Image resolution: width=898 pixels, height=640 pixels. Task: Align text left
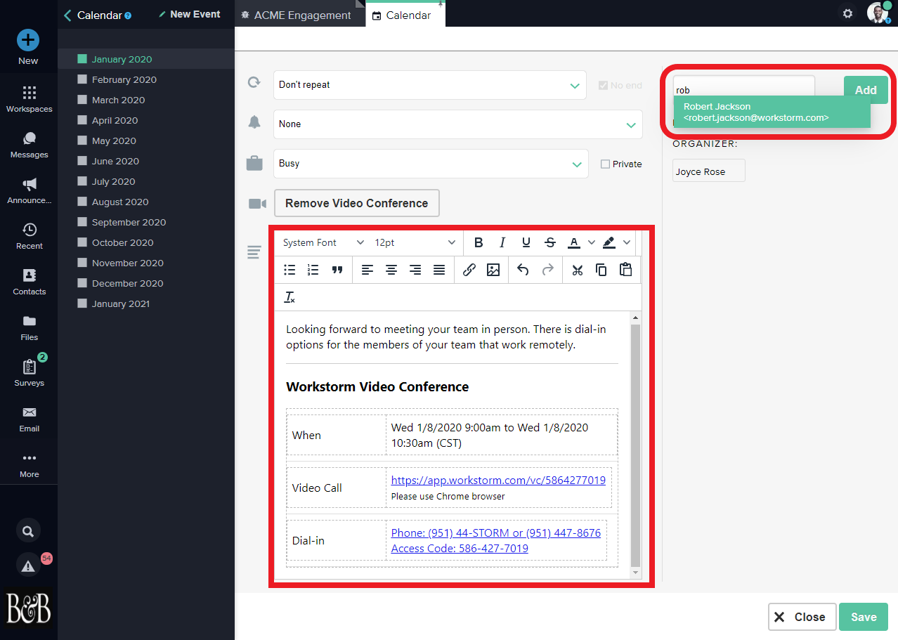(x=367, y=270)
